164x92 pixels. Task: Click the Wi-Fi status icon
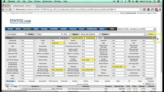pyautogui.click(x=129, y=1)
